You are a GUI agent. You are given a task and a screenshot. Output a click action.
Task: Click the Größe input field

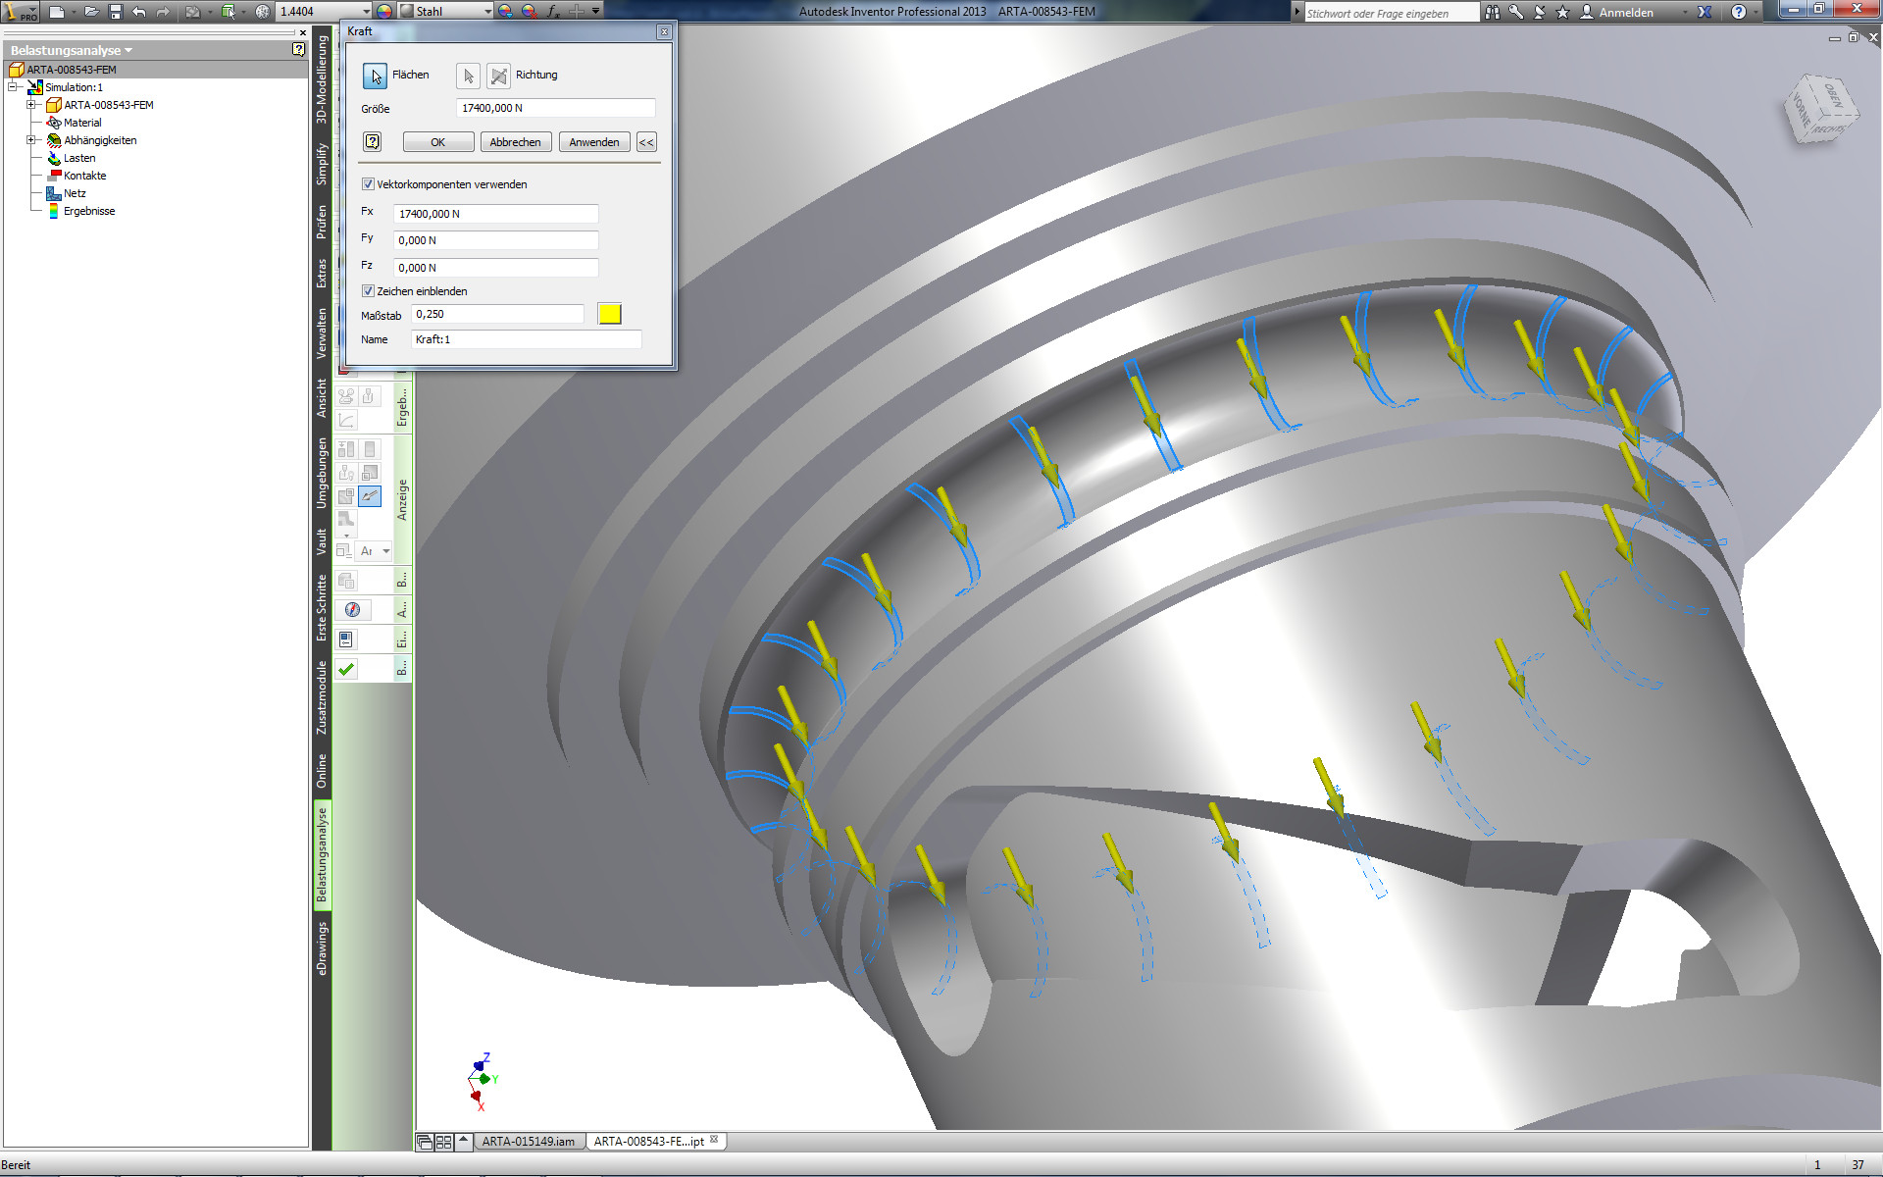point(555,108)
